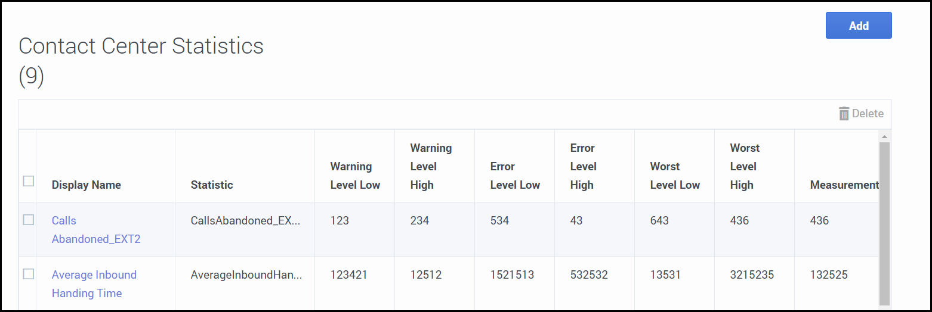Toggle the select-all header checkbox
This screenshot has height=312, width=932.
(28, 181)
